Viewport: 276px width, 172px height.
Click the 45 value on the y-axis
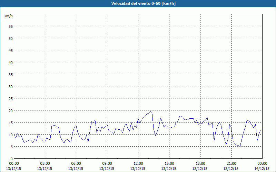(11, 51)
